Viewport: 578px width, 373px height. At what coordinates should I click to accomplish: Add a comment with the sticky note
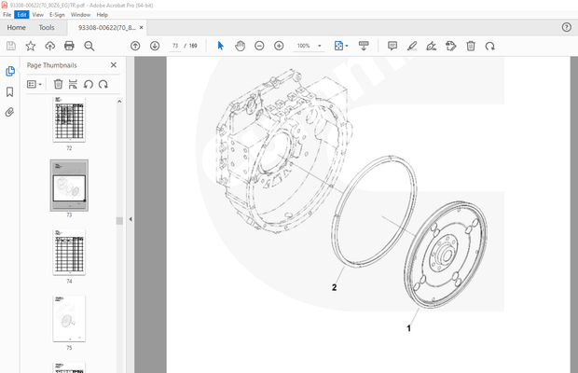point(392,46)
